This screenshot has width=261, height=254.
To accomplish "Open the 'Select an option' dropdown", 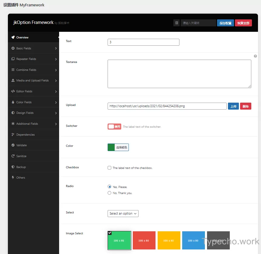I will click(x=123, y=213).
